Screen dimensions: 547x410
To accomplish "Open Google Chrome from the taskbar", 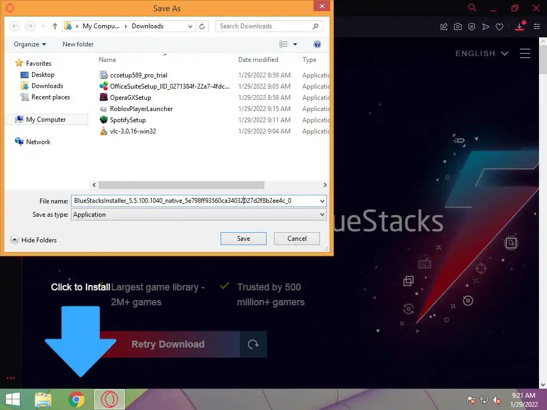I will click(x=76, y=399).
